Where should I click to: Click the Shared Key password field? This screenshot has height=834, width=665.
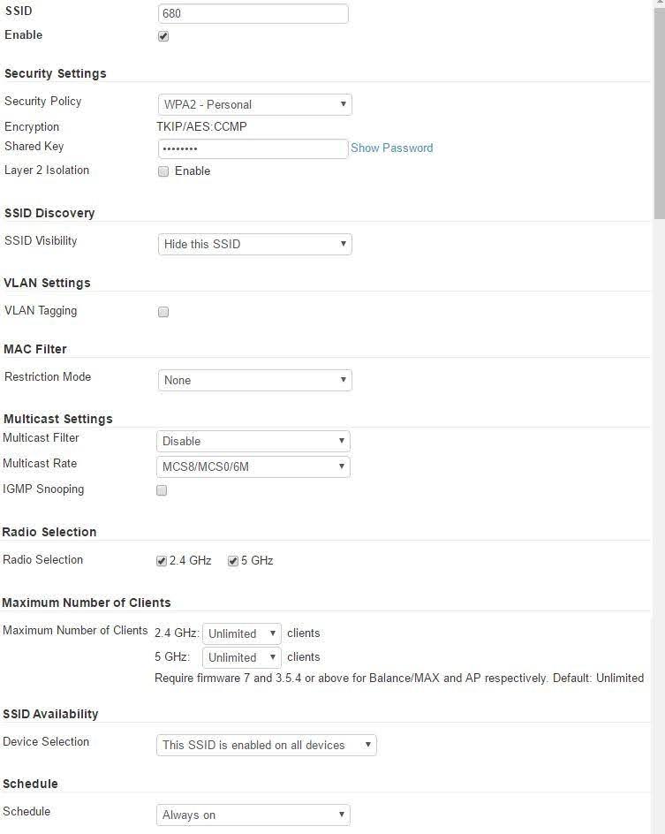[x=253, y=148]
